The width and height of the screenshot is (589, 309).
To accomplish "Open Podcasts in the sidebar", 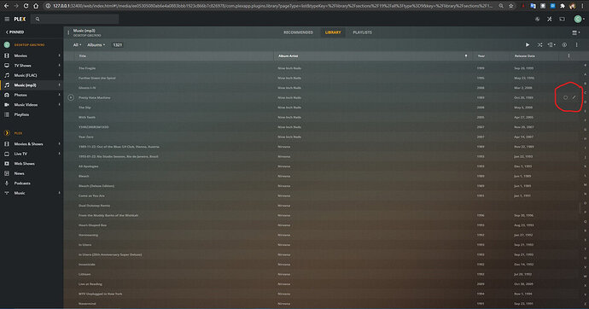I will point(22,184).
